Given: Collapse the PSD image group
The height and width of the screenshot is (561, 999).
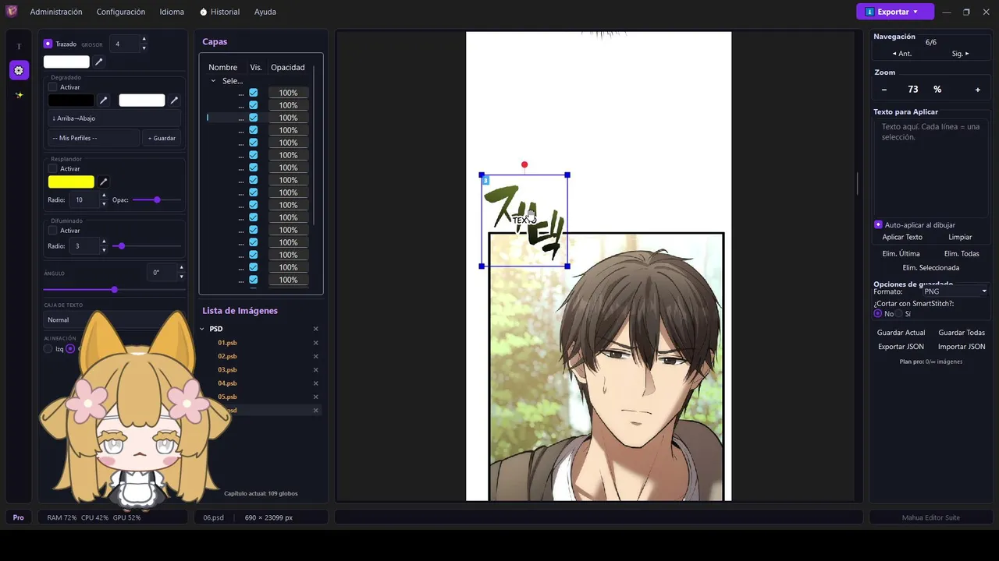Looking at the screenshot, I should (202, 329).
